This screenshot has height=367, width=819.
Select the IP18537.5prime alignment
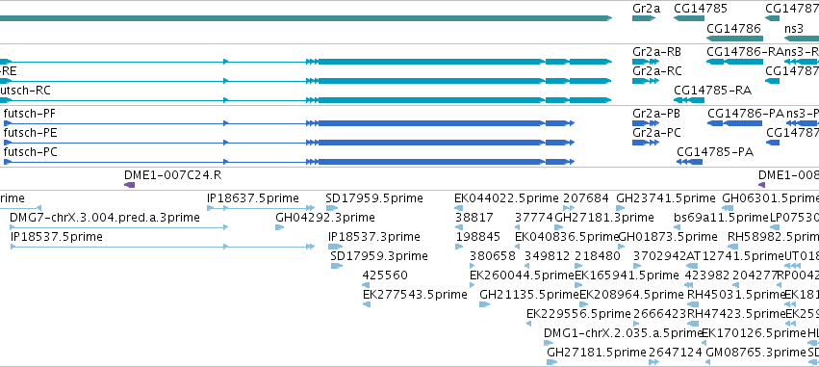point(163,247)
